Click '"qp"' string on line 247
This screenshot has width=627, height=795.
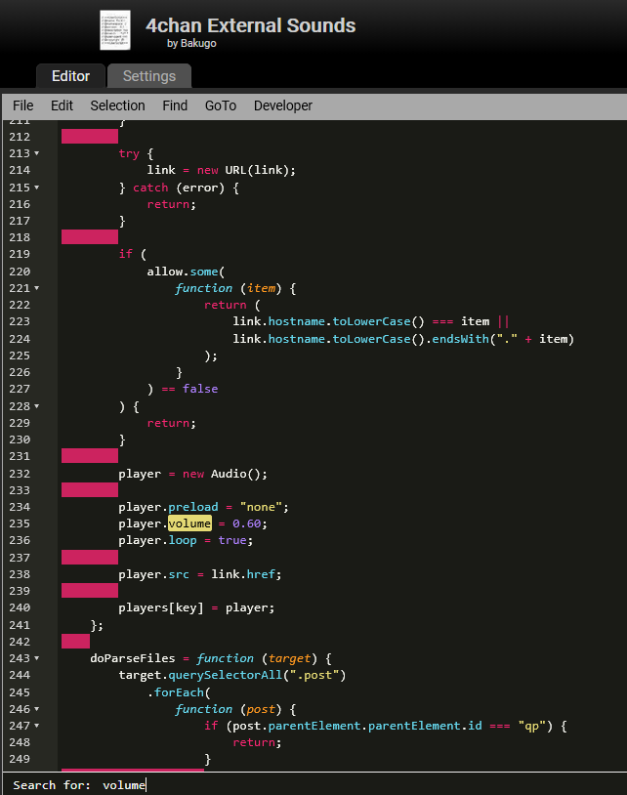click(x=531, y=726)
